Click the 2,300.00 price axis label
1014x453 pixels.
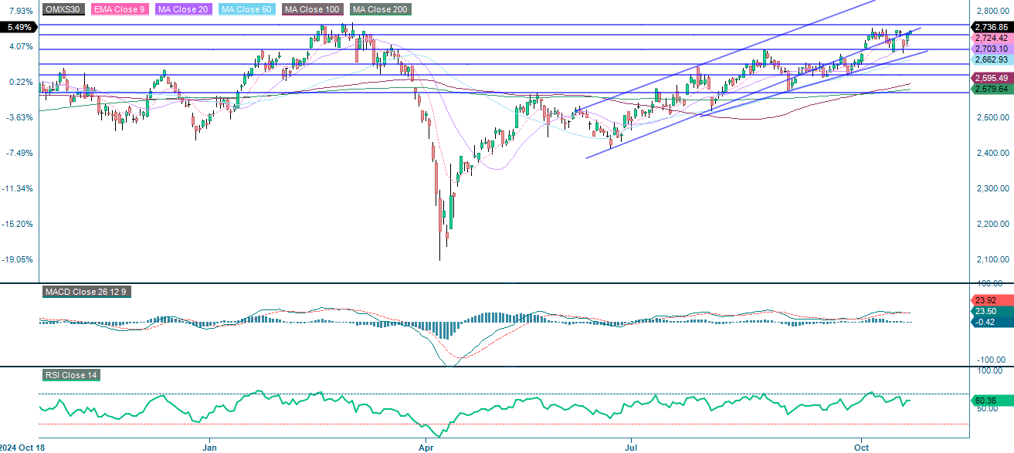(993, 188)
